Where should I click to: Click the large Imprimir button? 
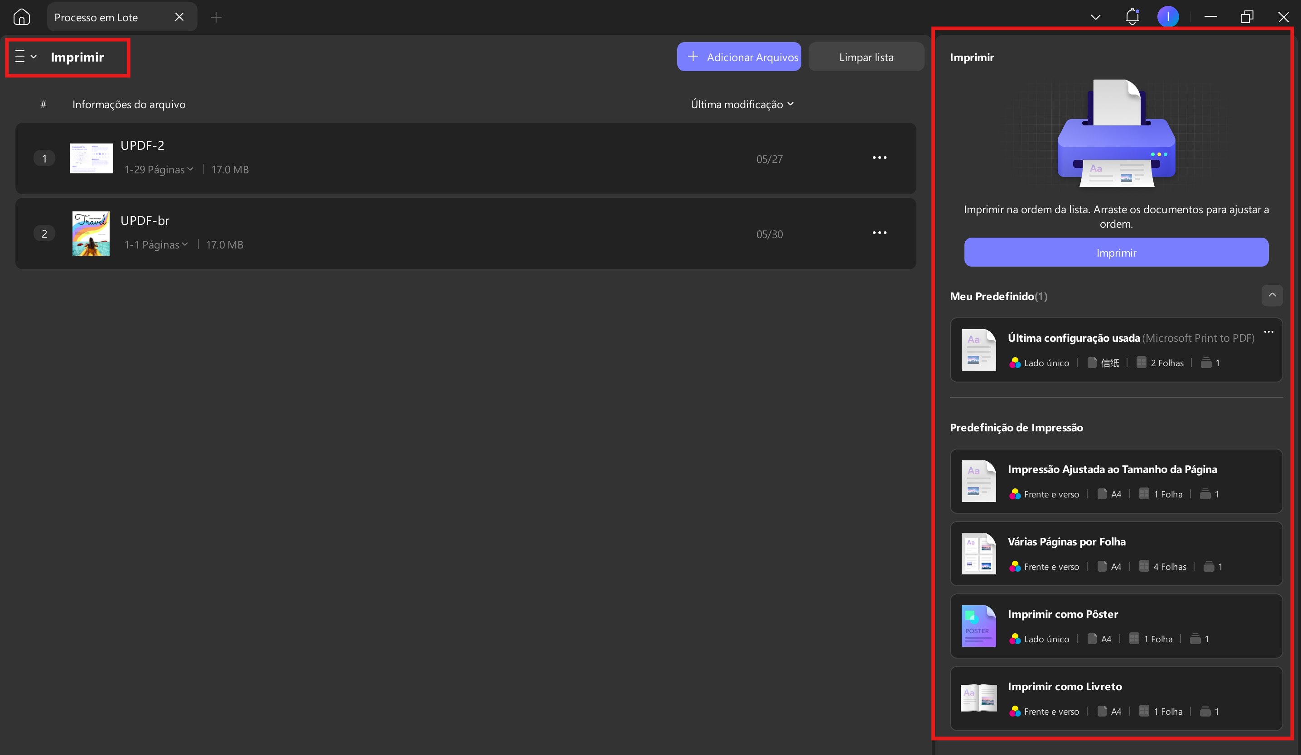click(x=1116, y=252)
